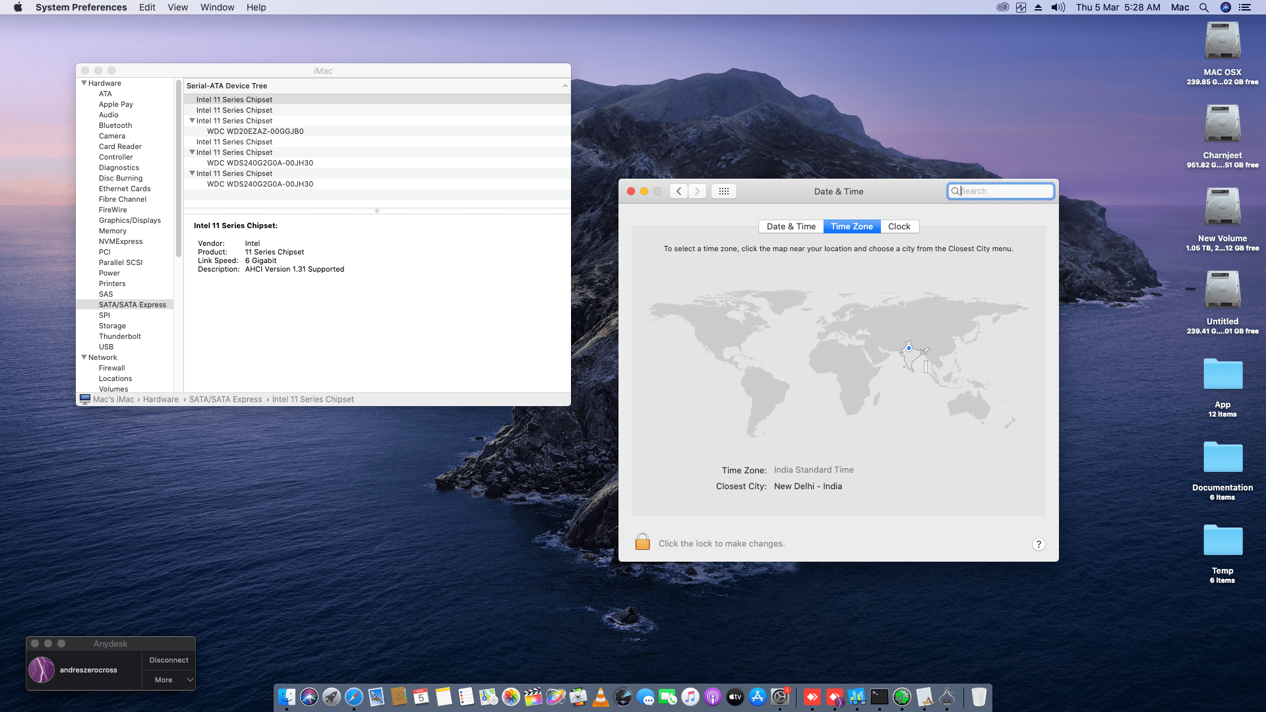This screenshot has width=1266, height=712.
Task: Show all preferences grid button
Action: pos(723,191)
